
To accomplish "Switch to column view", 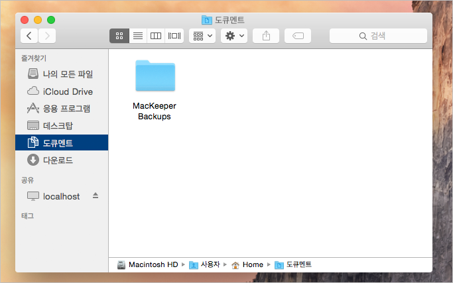I will click(156, 36).
